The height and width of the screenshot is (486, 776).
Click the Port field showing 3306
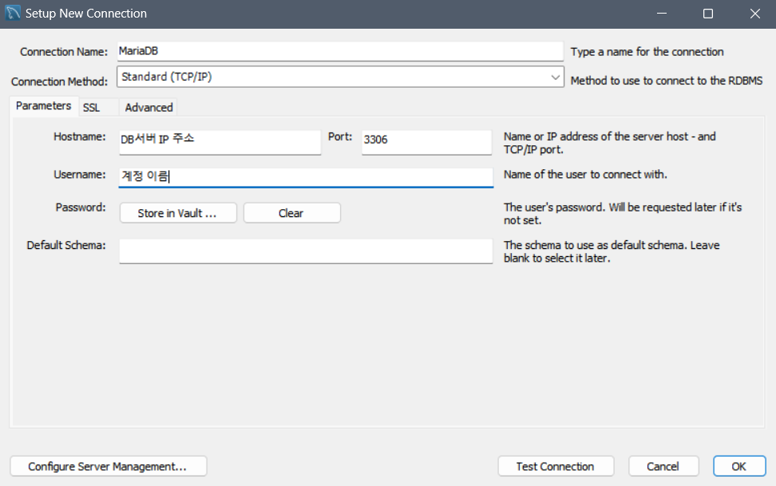coord(426,142)
